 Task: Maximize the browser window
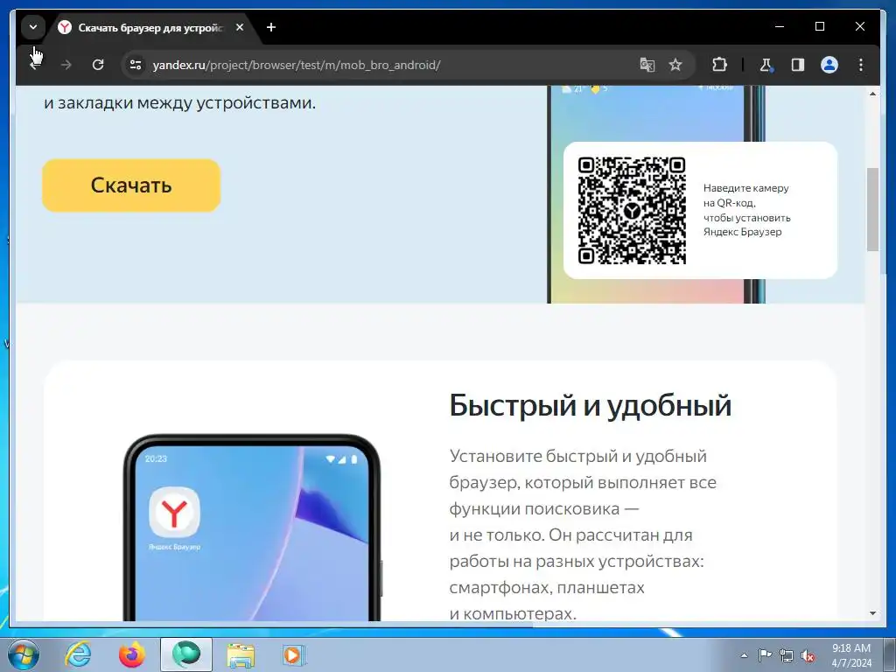[x=819, y=26]
